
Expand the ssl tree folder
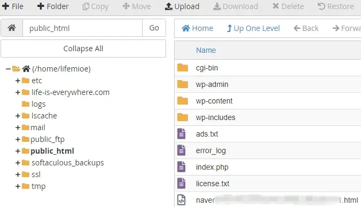click(x=18, y=174)
